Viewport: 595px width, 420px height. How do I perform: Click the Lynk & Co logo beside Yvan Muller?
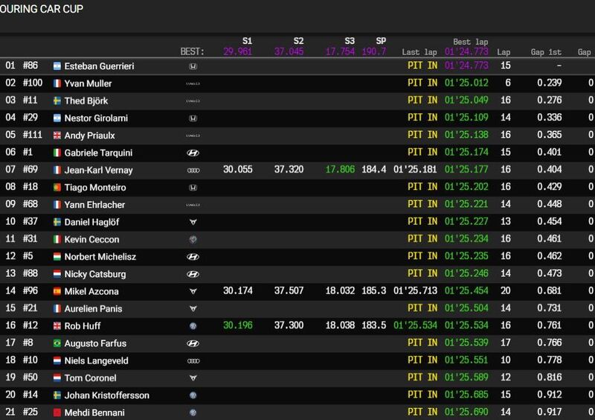click(193, 83)
